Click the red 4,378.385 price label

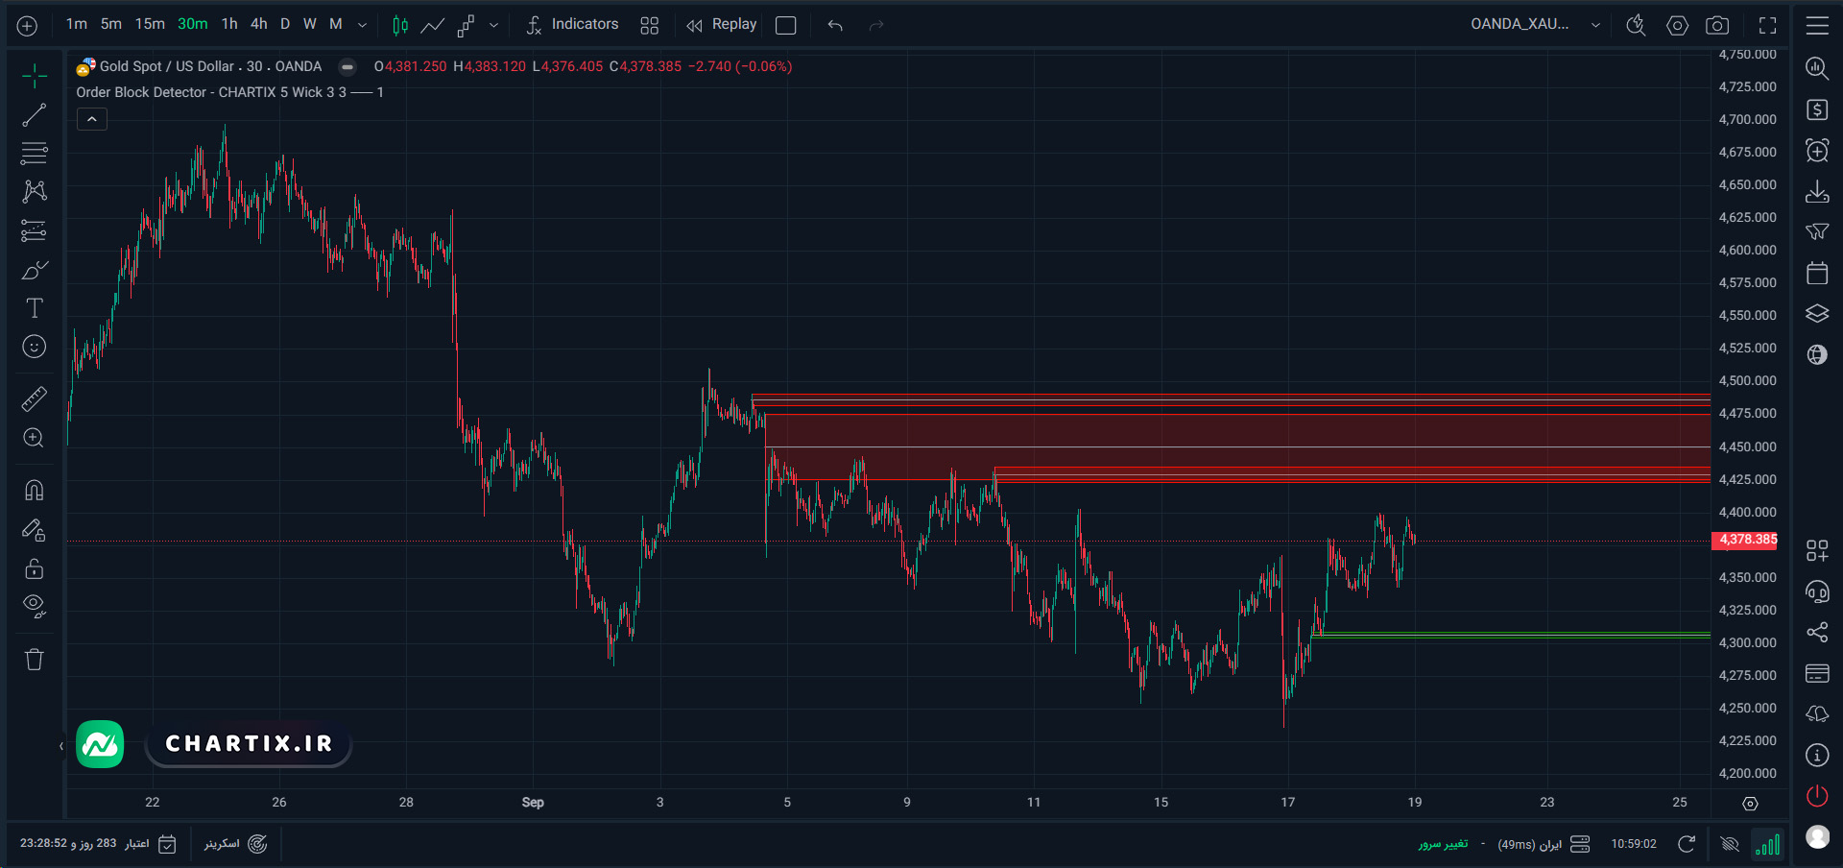coord(1744,540)
